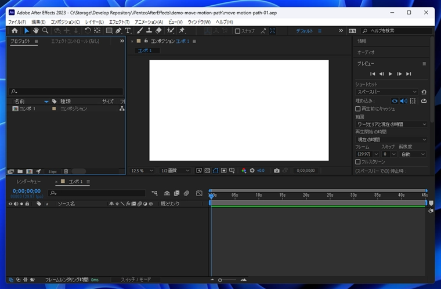The image size is (441, 289).
Task: Select the Hand tool
Action: tap(36, 31)
